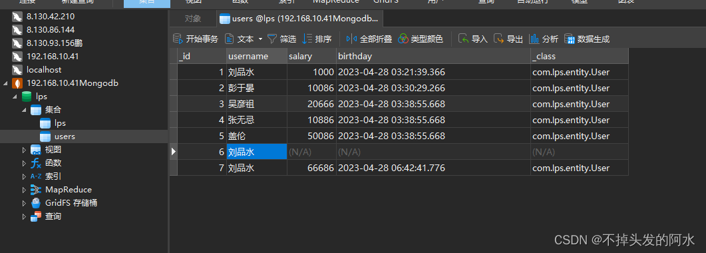
Task: Select birthday 2023-04-28 03:30:29.266
Action: pyautogui.click(x=433, y=88)
